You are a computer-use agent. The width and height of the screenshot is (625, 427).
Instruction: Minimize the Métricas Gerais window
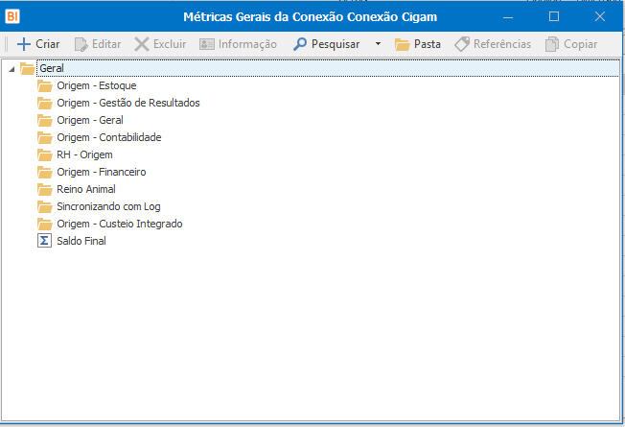tap(508, 16)
